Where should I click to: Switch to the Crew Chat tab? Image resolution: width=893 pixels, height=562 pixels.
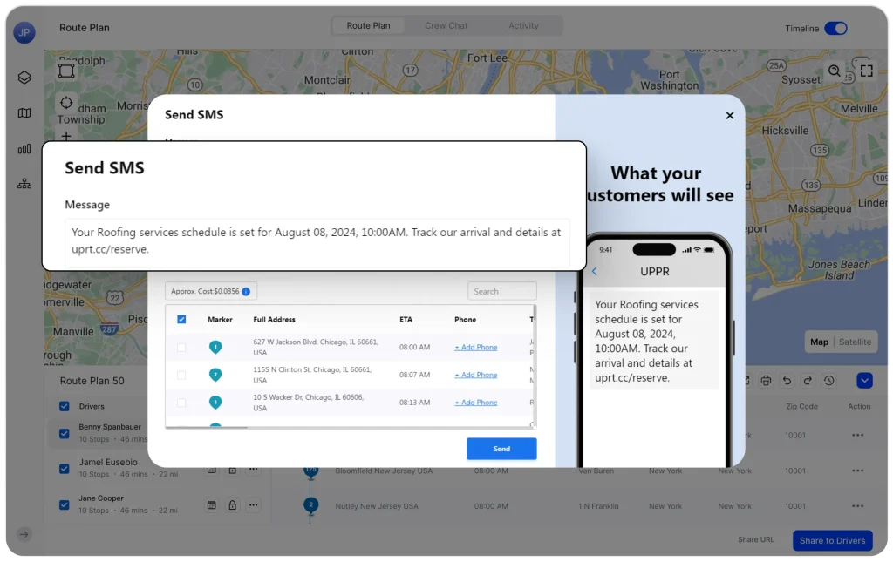point(446,25)
